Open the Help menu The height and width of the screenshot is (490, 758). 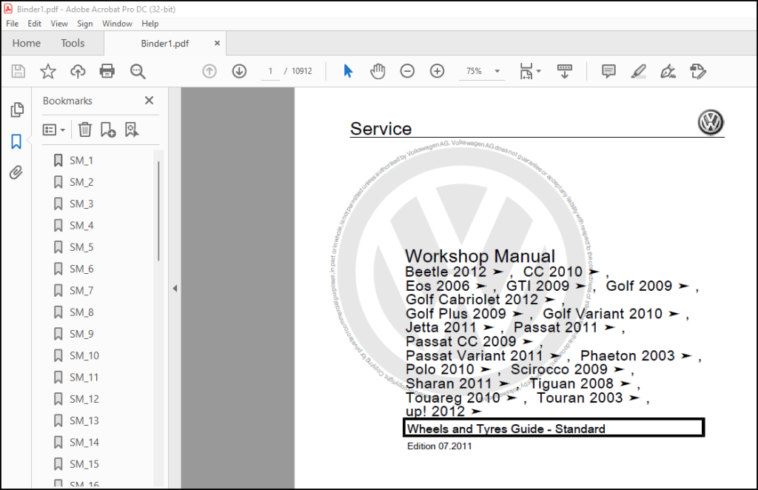(150, 24)
